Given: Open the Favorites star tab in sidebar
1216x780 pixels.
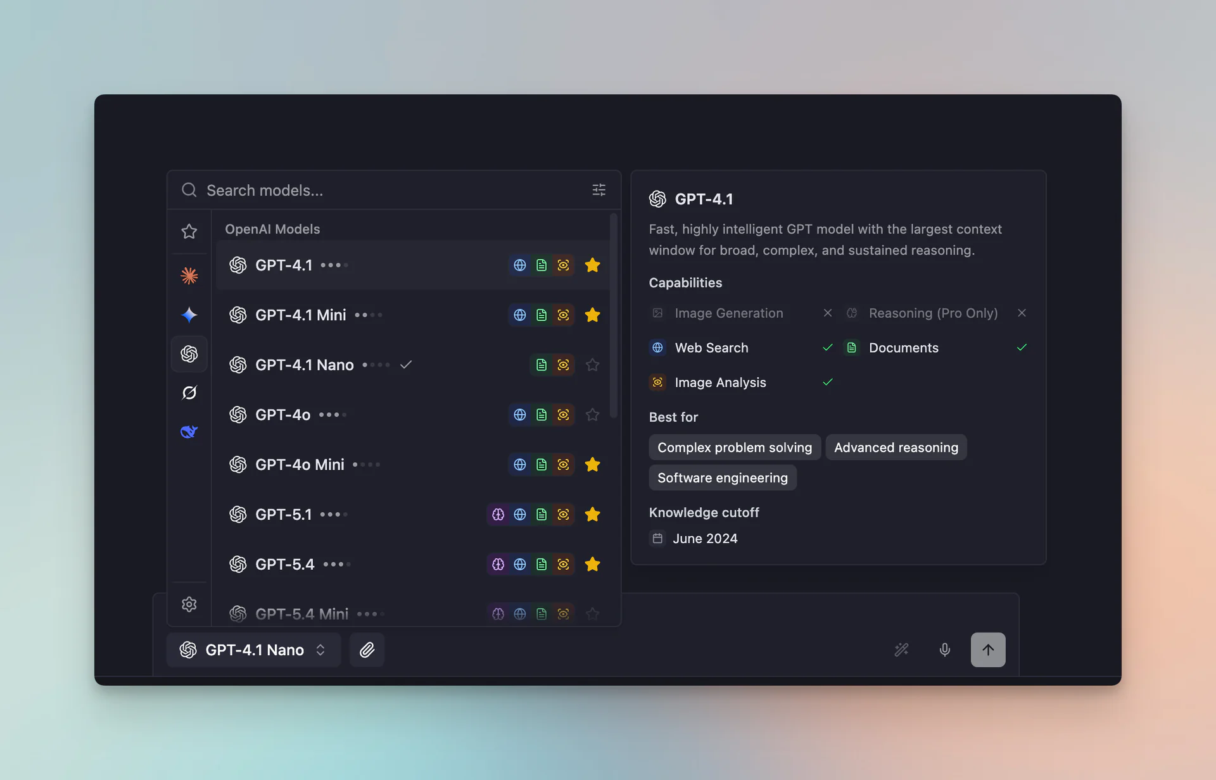Looking at the screenshot, I should pos(189,231).
